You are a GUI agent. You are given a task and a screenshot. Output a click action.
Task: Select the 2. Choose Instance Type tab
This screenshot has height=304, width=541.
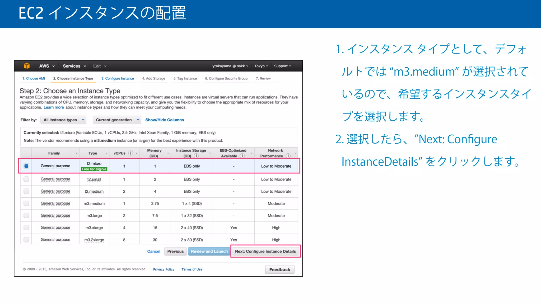[73, 78]
